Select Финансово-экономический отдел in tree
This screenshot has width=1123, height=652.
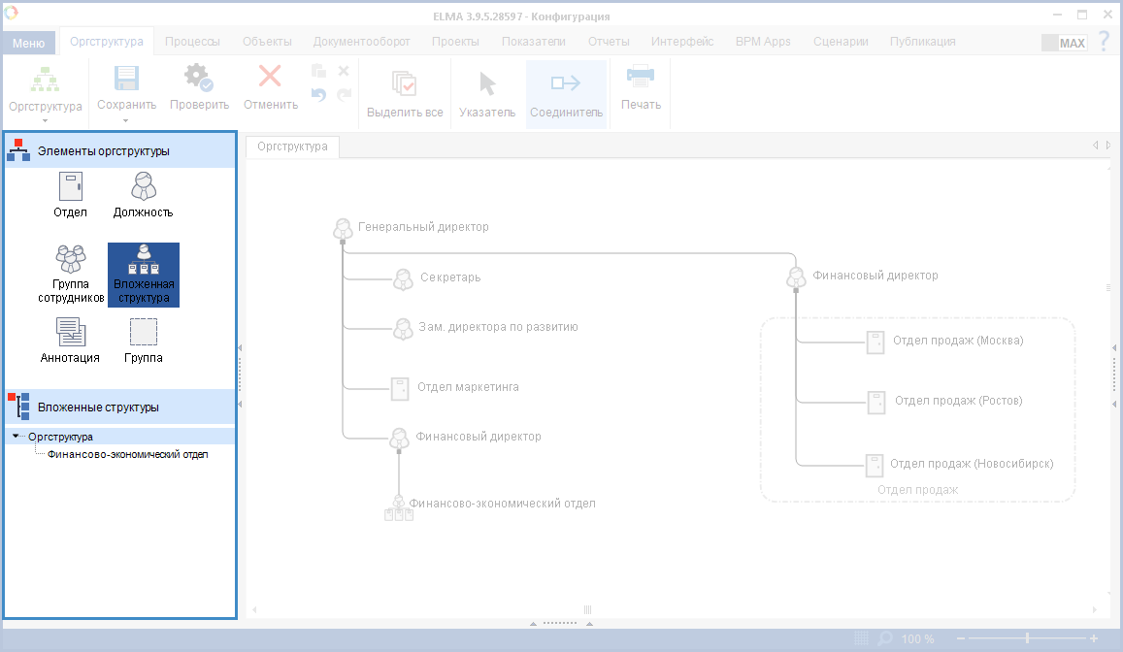tap(127, 454)
